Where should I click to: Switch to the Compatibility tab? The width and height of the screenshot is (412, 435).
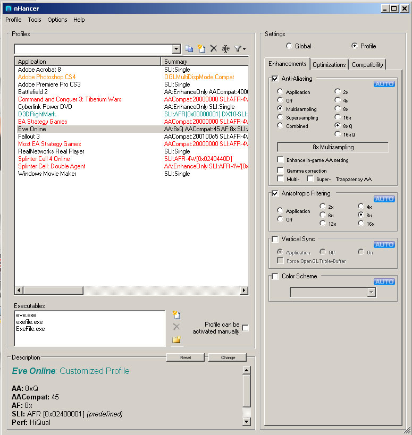point(367,65)
